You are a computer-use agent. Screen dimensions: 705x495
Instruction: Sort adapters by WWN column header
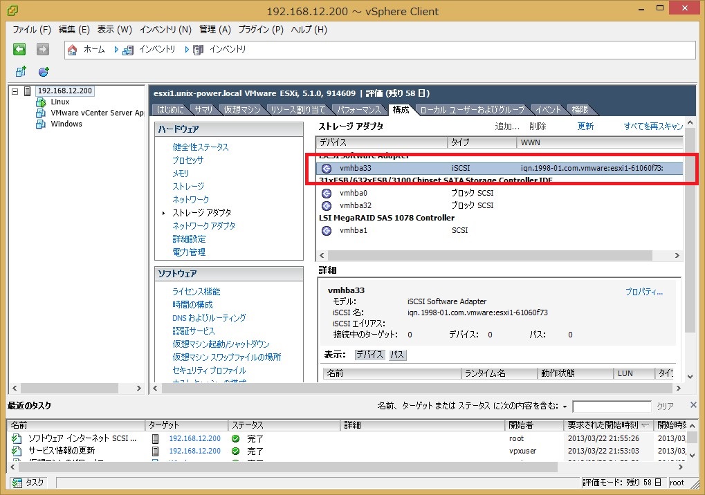[600, 143]
